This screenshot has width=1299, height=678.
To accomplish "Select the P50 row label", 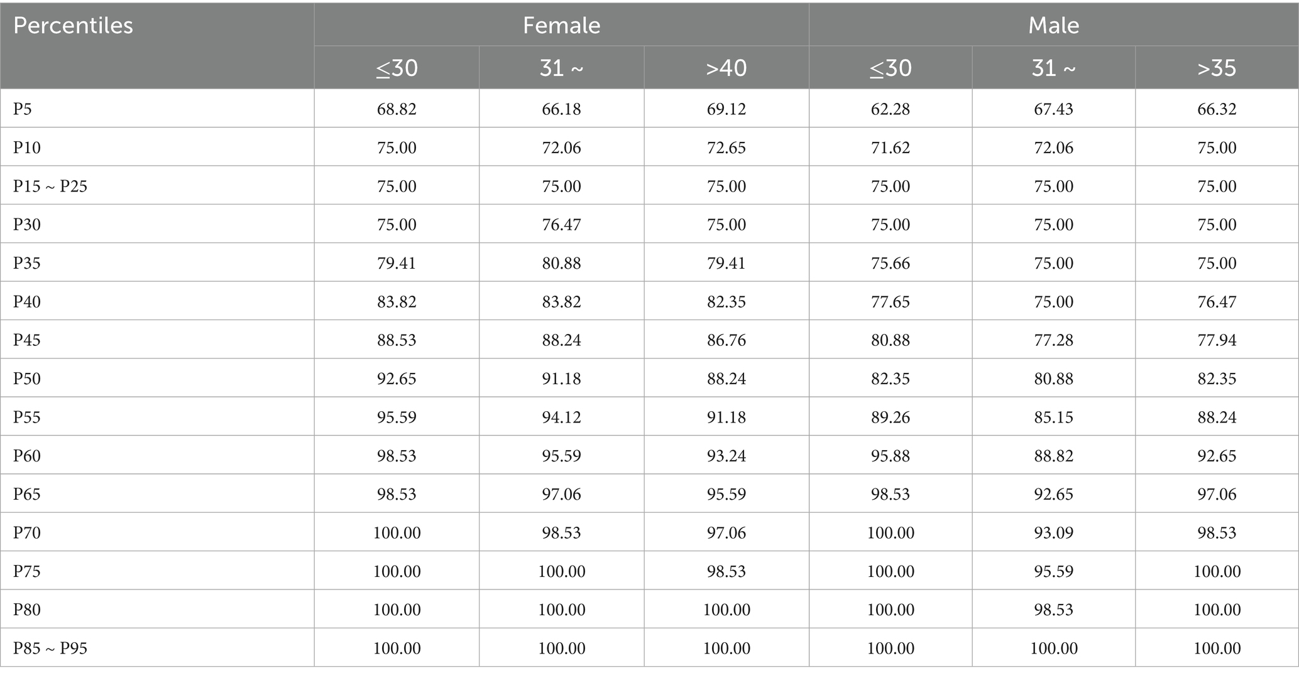I will click(27, 379).
